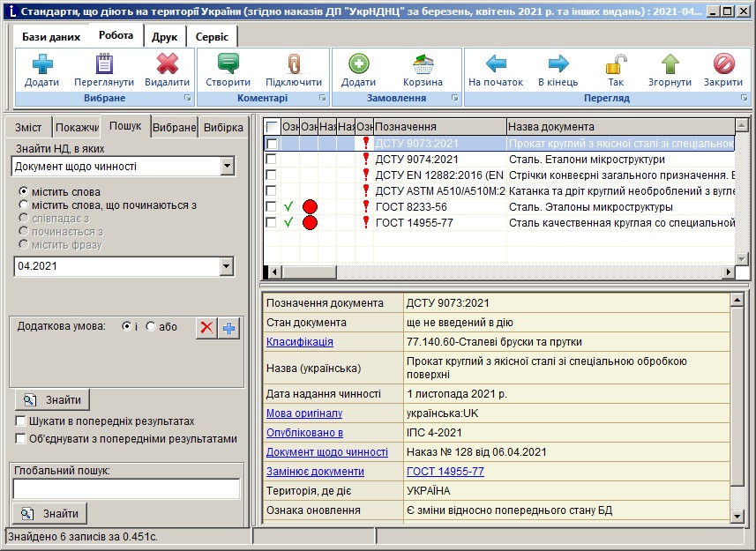Image resolution: width=756 pixels, height=551 pixels.
Task: Click the Знайти button under additional condition
Action: (53, 399)
